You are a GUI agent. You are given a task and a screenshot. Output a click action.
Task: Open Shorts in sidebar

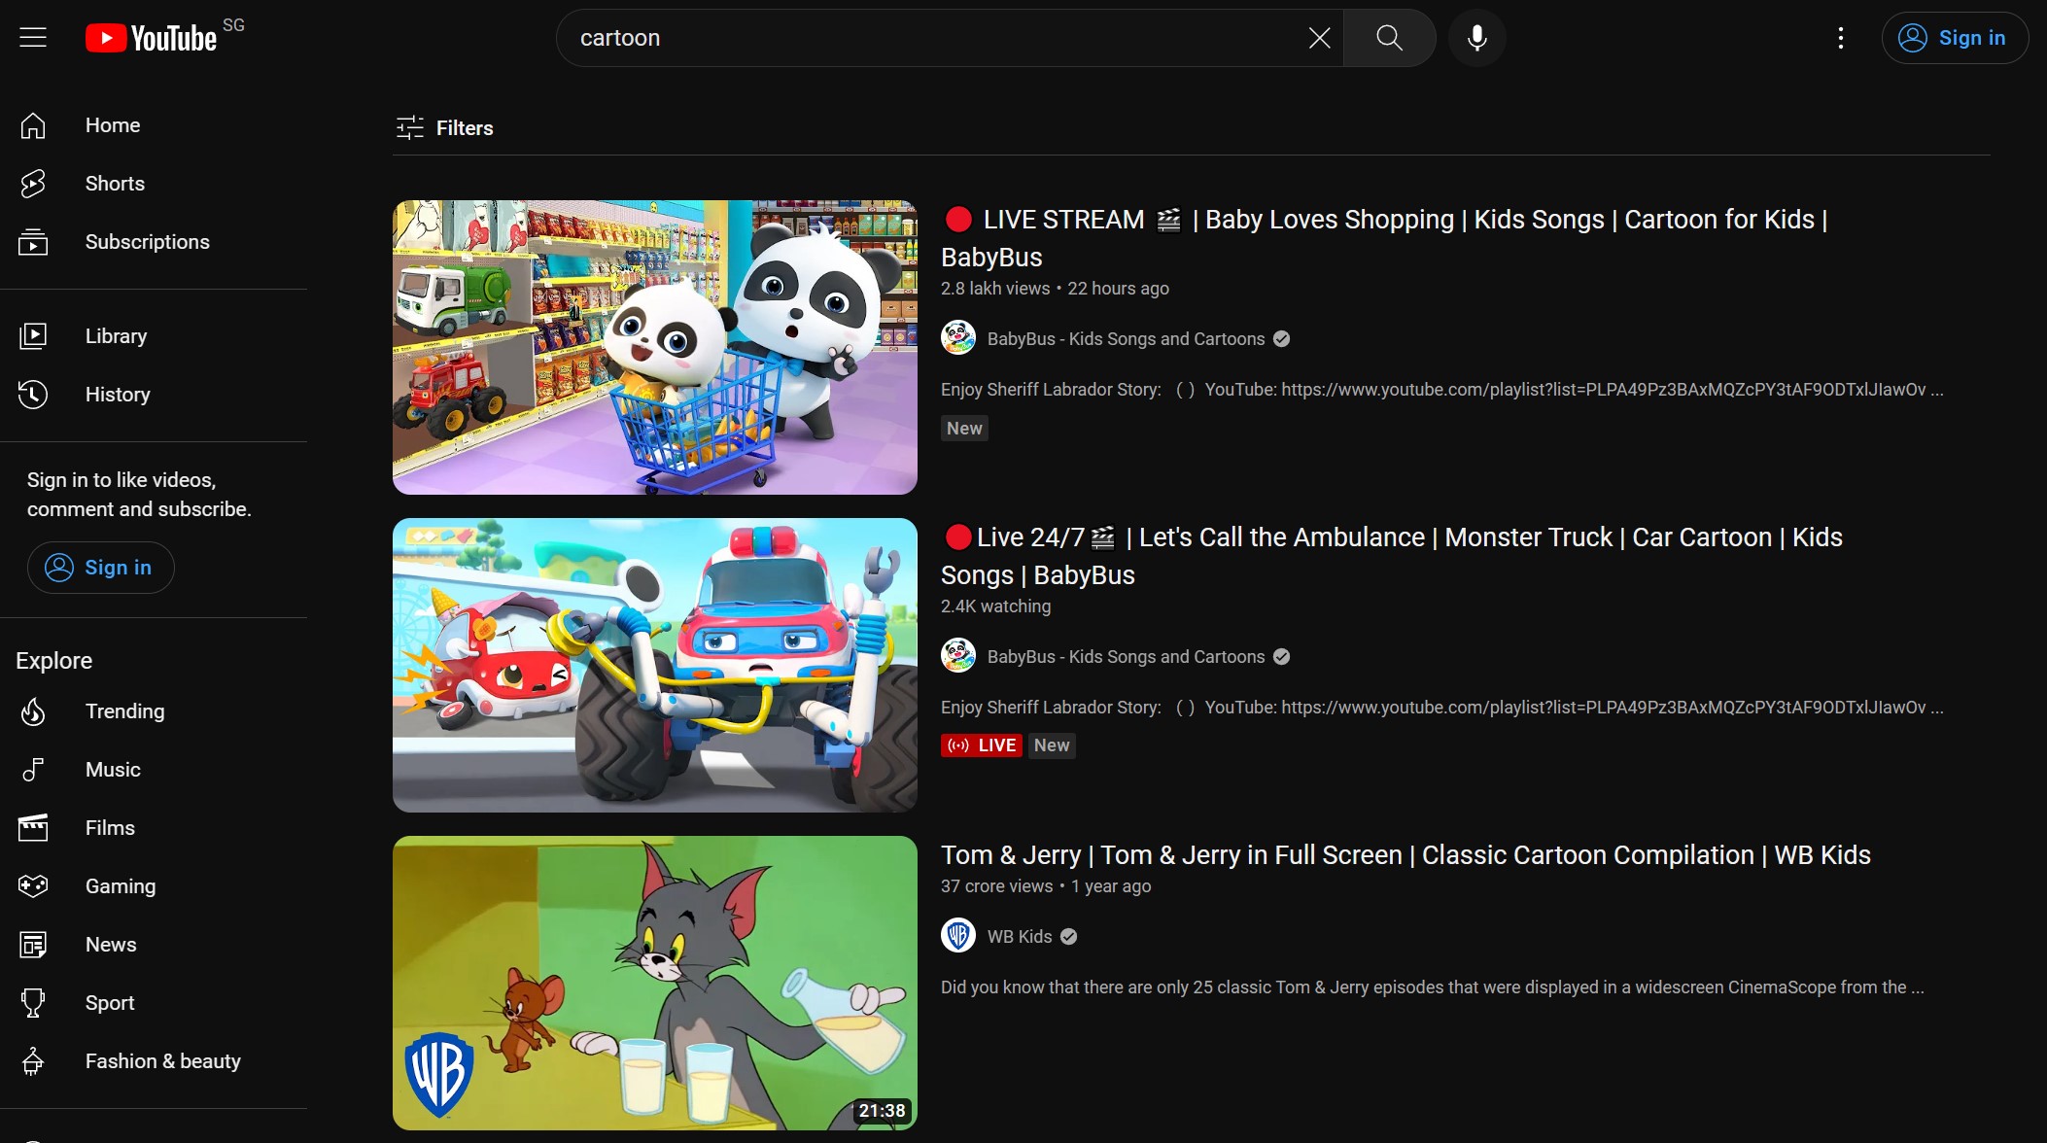pyautogui.click(x=154, y=184)
